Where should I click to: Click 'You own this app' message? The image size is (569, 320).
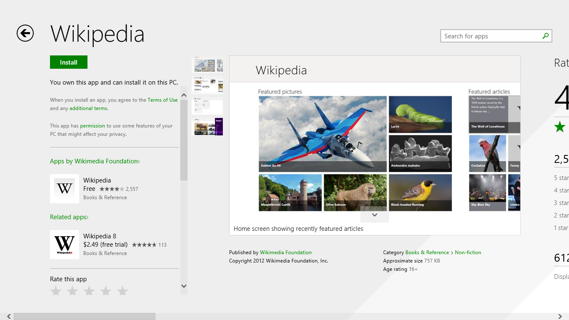[x=114, y=82]
